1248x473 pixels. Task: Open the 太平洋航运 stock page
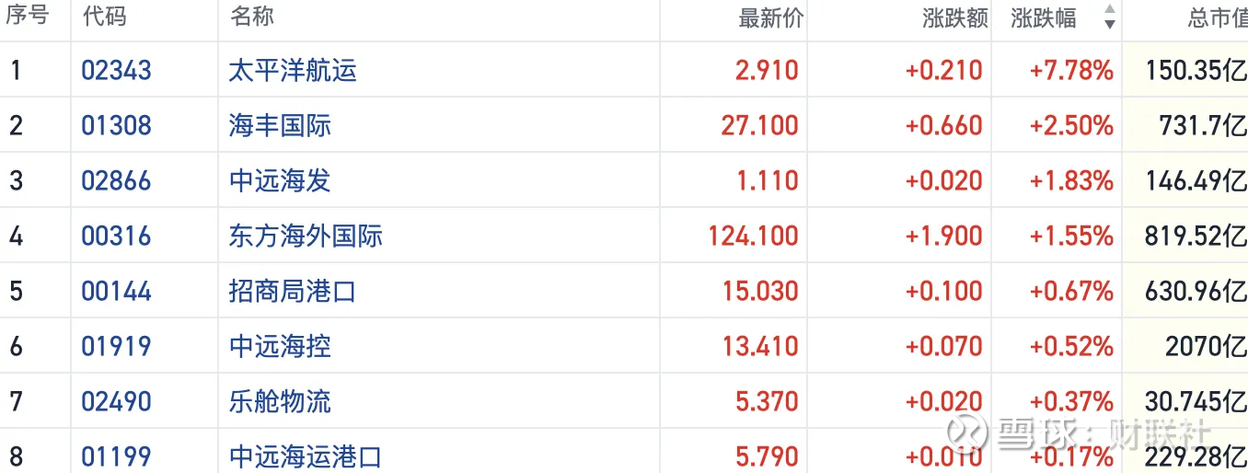(x=292, y=70)
